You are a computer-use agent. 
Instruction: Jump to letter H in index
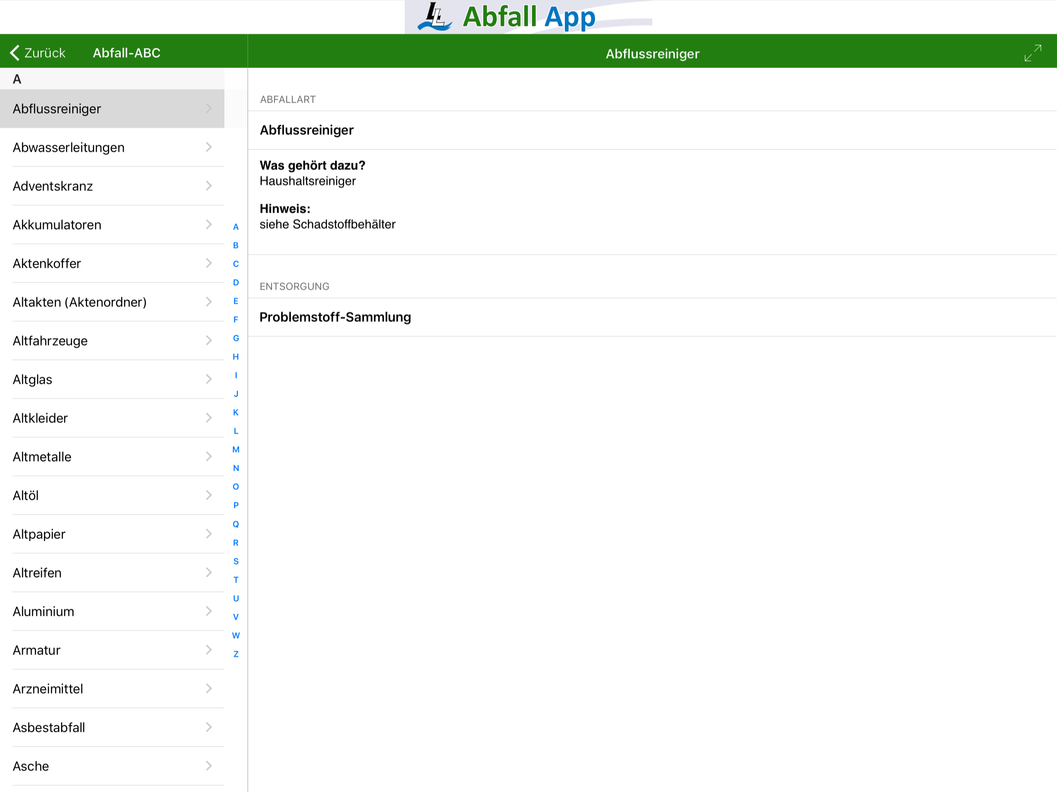tap(236, 357)
